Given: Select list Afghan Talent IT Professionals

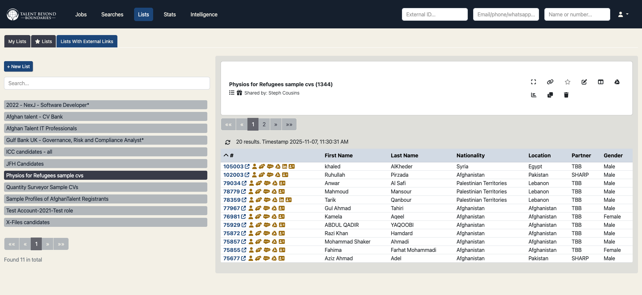Looking at the screenshot, I should tap(106, 128).
